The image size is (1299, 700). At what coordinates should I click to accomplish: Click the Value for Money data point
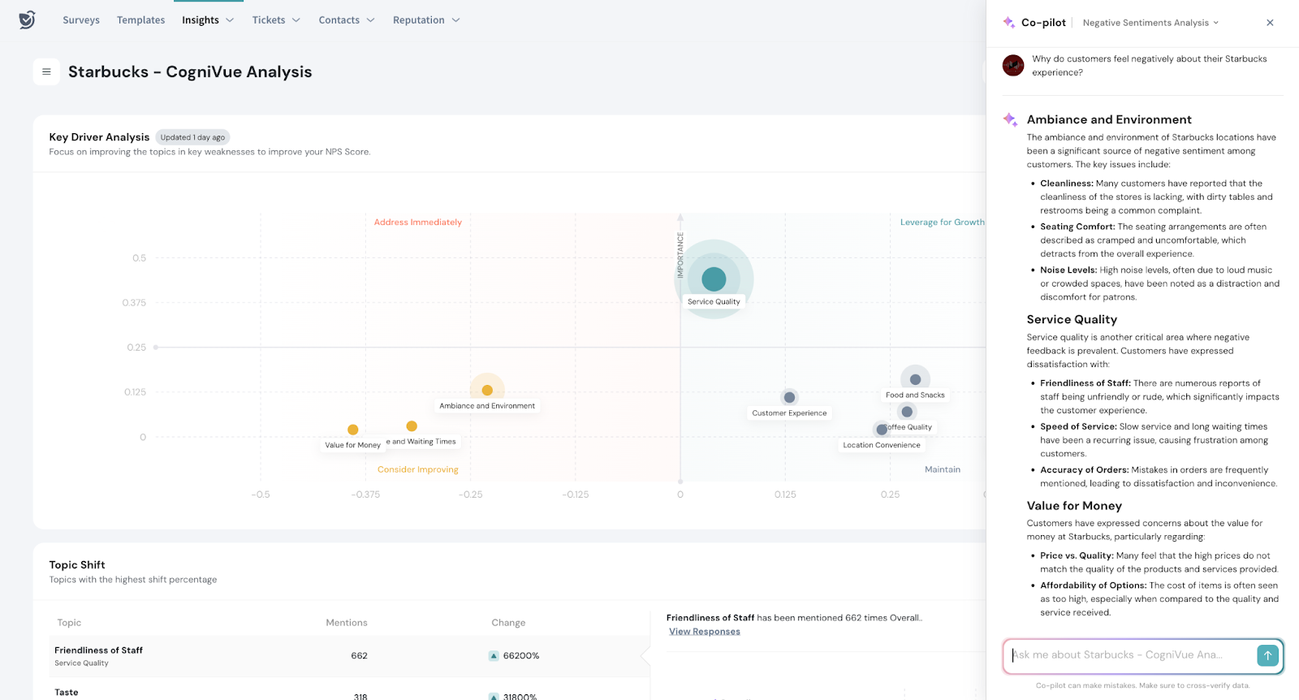coord(352,430)
